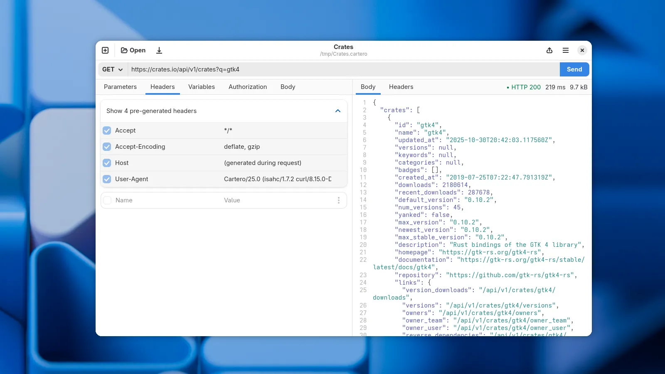Open the header row options kebab menu

pos(339,200)
